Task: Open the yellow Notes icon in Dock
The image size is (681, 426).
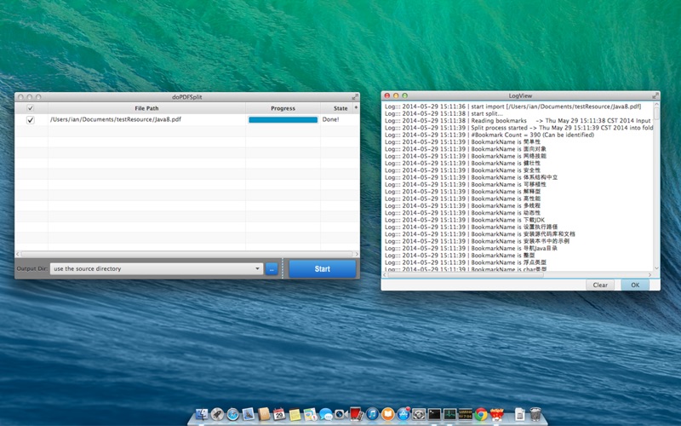Action: click(295, 414)
